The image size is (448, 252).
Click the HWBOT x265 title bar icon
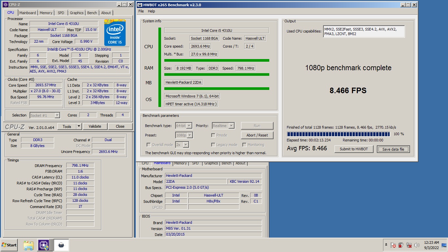[x=140, y=5]
